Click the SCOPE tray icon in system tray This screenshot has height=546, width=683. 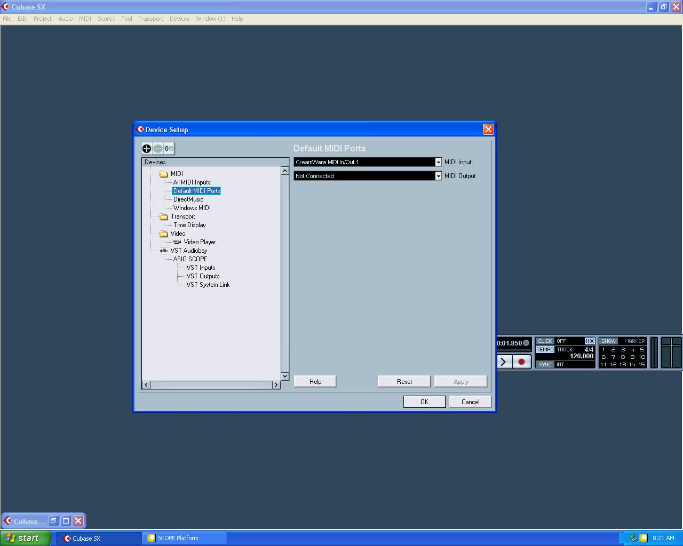click(x=644, y=538)
